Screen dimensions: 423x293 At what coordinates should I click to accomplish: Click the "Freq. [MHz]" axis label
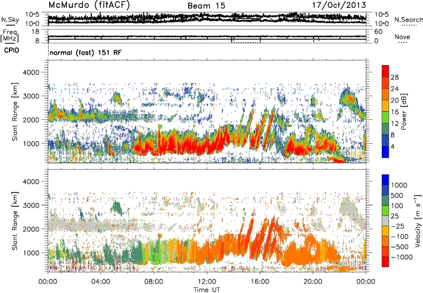click(x=10, y=35)
